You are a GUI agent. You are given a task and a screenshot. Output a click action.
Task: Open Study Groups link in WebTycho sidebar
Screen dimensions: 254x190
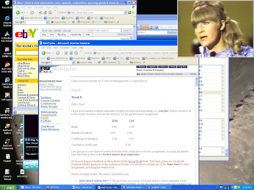click(49, 106)
